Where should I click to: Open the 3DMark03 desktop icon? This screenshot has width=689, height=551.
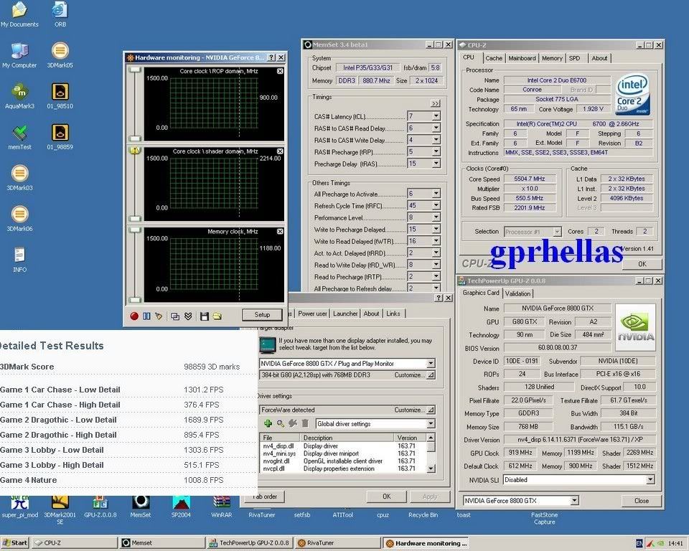click(19, 177)
